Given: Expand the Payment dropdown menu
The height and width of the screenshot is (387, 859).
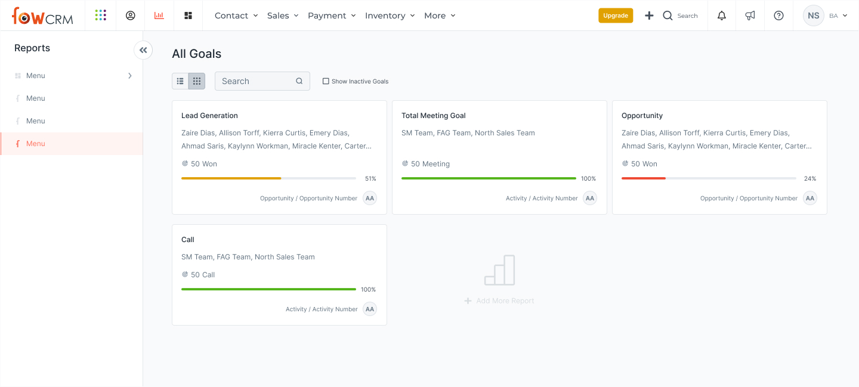Looking at the screenshot, I should pyautogui.click(x=332, y=16).
